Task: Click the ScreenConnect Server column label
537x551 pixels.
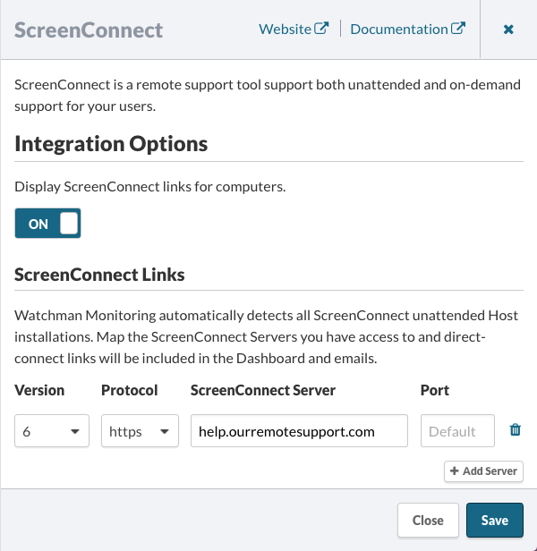Action: coord(263,390)
